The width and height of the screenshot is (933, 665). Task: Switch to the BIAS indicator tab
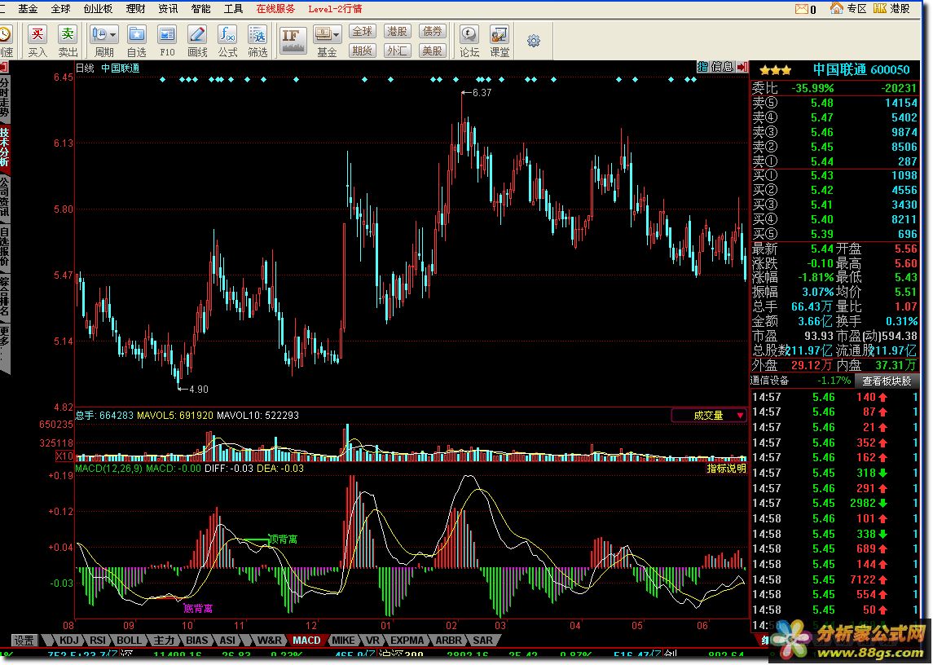click(x=197, y=640)
